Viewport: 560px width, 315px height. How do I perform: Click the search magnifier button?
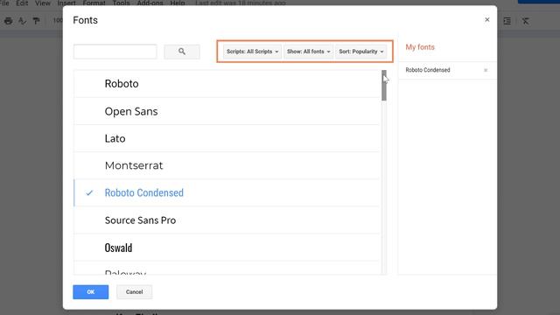click(182, 52)
